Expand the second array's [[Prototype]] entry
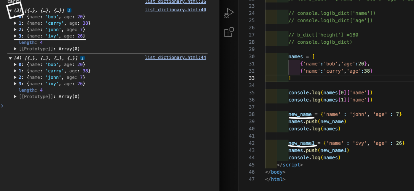414x191 pixels. (x=15, y=97)
